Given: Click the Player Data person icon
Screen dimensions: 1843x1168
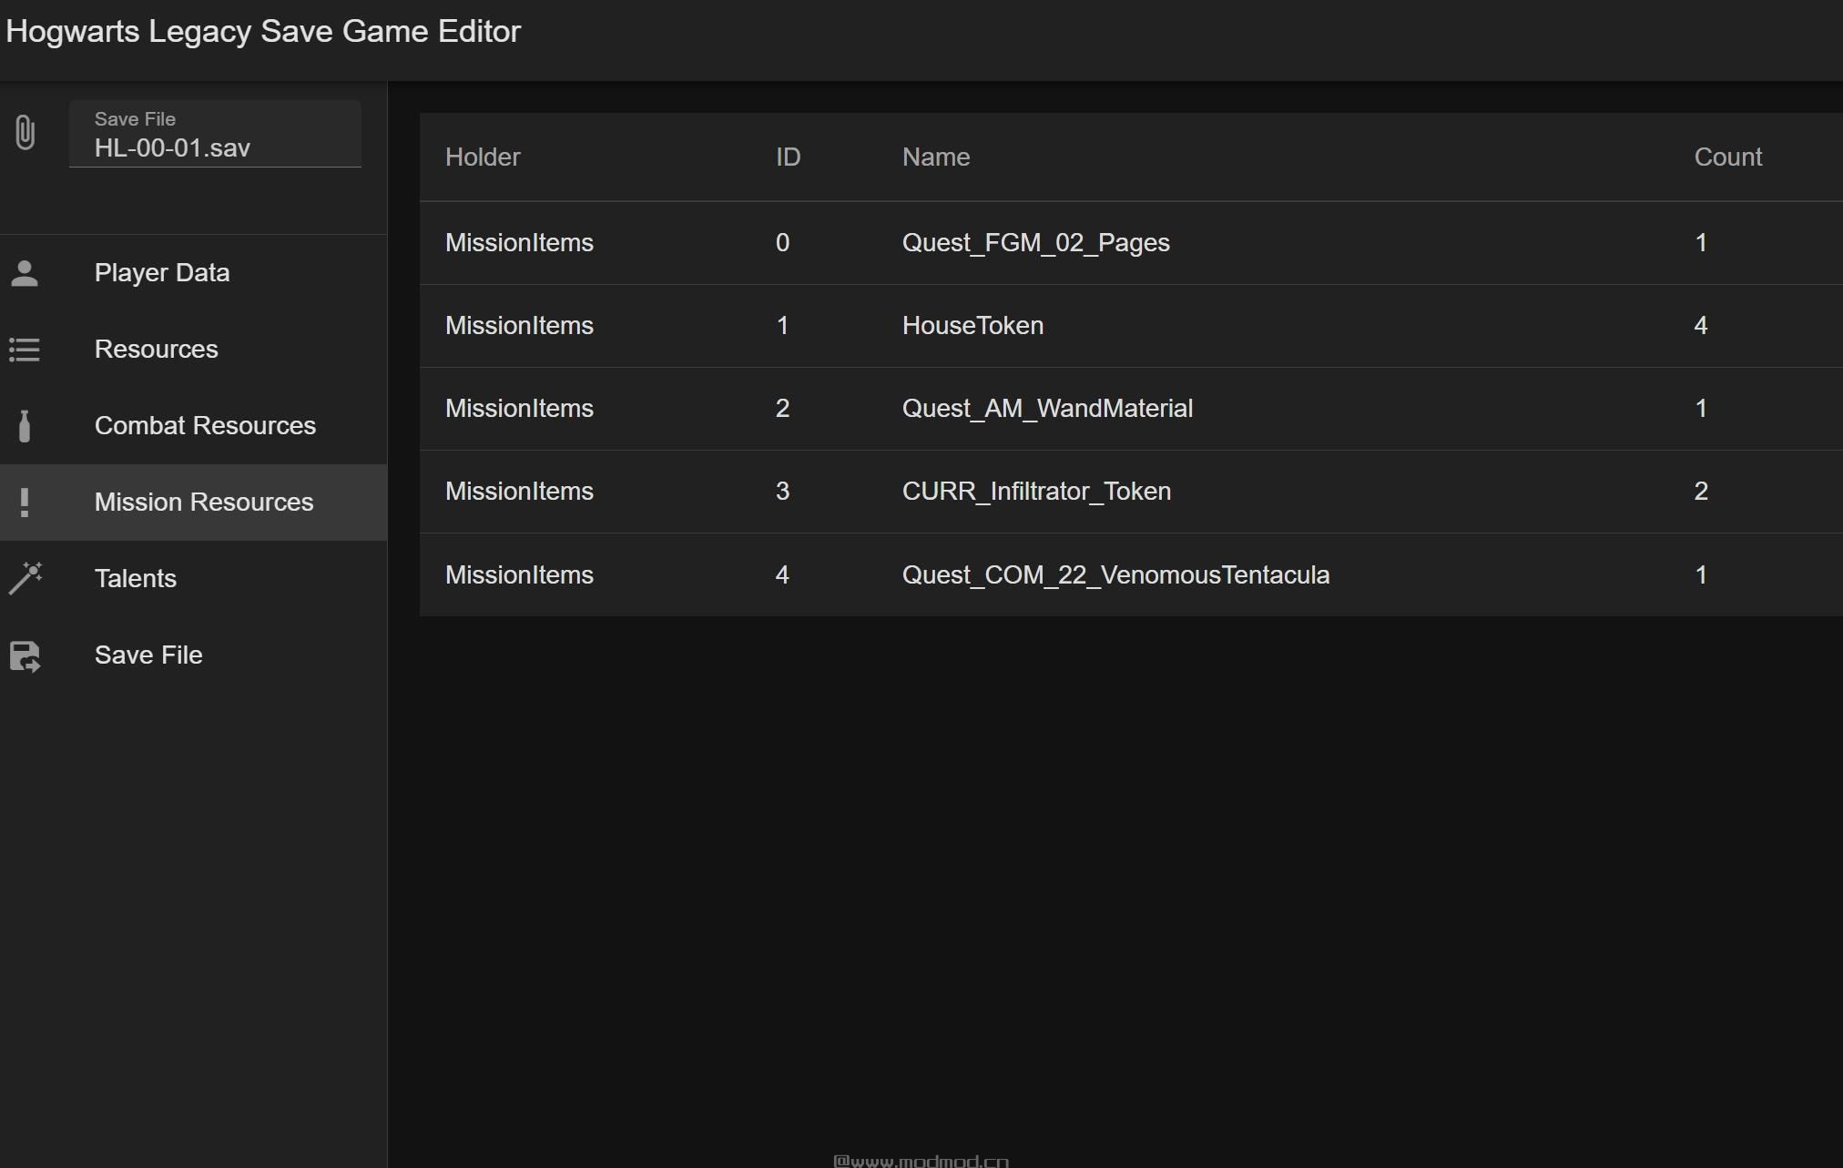Looking at the screenshot, I should 25,273.
